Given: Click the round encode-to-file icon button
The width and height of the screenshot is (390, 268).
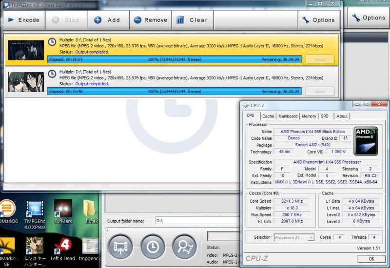Looking at the screenshot, I should (120, 247).
